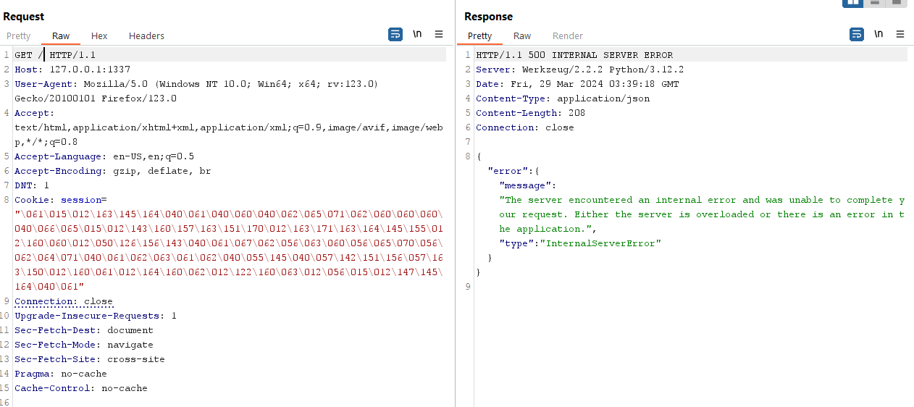
Task: Switch to top-bottom stacked layout view
Action: click(x=876, y=3)
